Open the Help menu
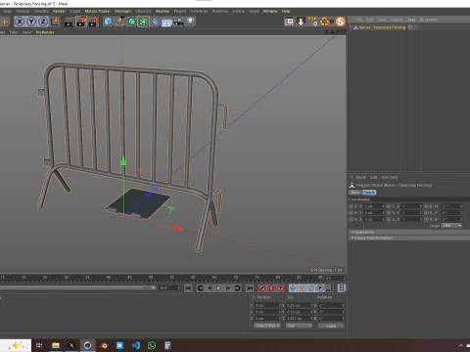Image resolution: width=470 pixels, height=352 pixels. (x=286, y=11)
